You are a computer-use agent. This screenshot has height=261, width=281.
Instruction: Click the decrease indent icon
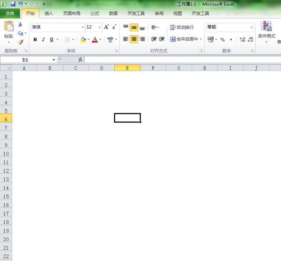pyautogui.click(x=154, y=39)
